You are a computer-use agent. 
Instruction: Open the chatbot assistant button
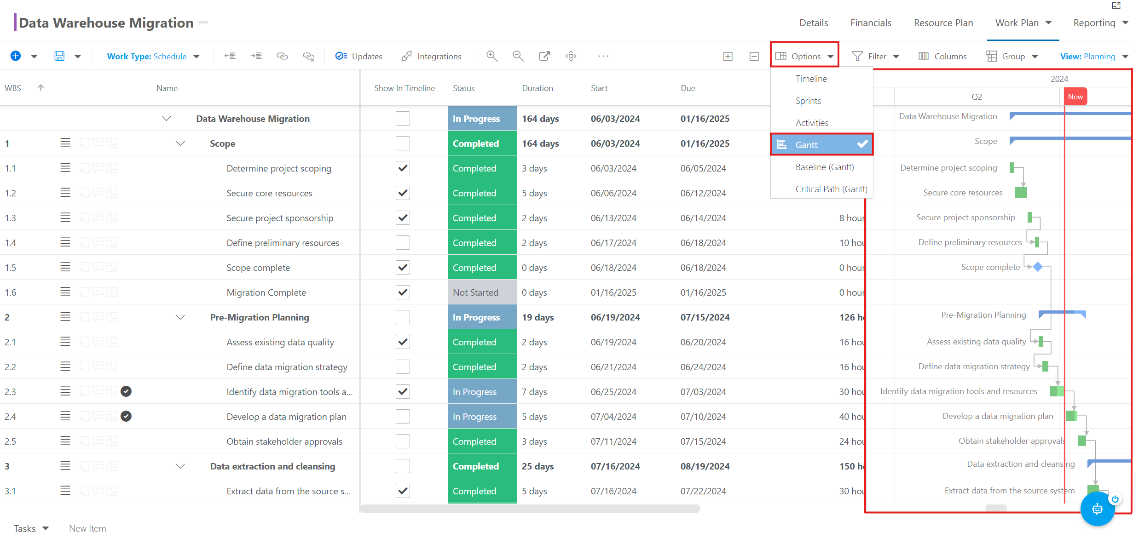click(1097, 509)
